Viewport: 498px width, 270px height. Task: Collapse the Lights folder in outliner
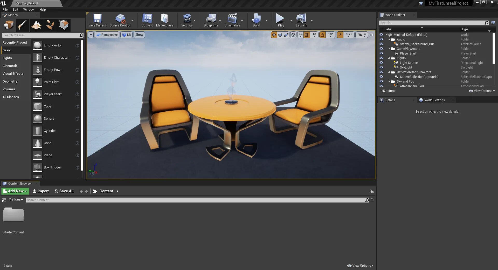[x=389, y=58]
